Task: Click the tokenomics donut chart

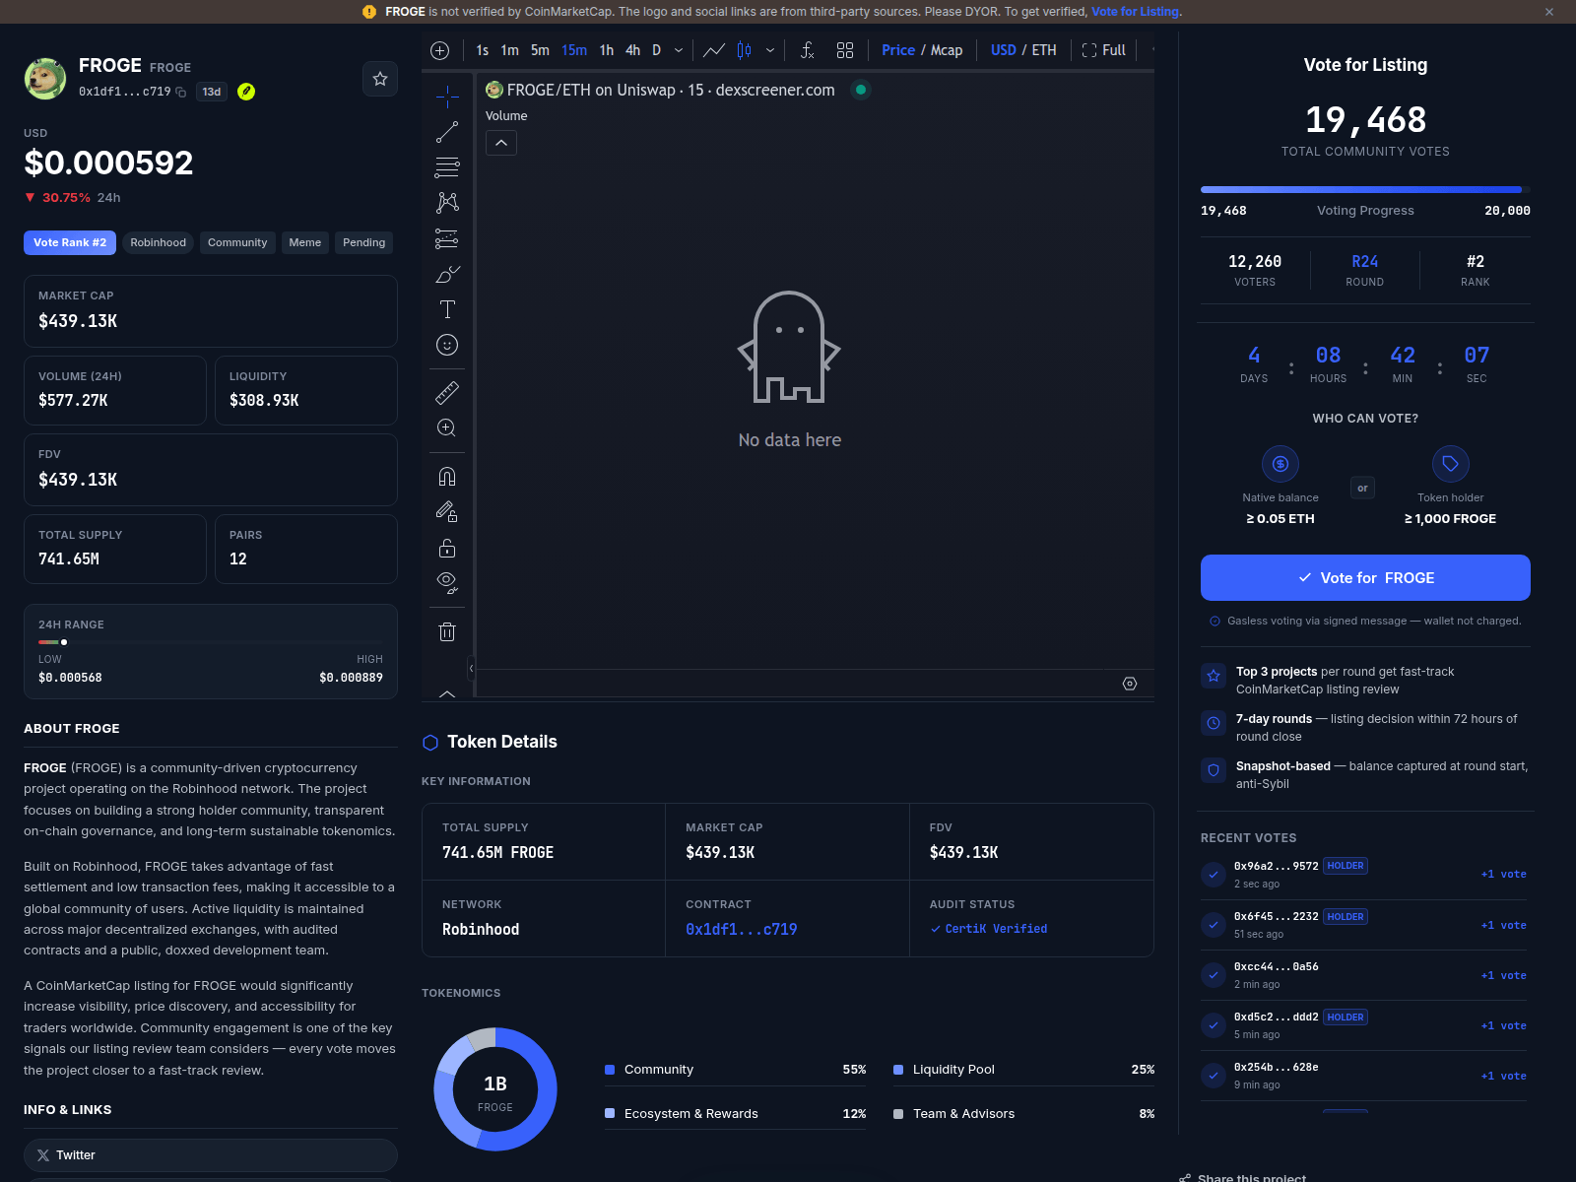Action: (x=495, y=1089)
